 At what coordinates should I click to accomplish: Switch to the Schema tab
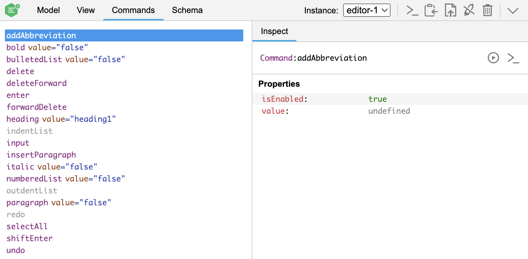(x=187, y=10)
